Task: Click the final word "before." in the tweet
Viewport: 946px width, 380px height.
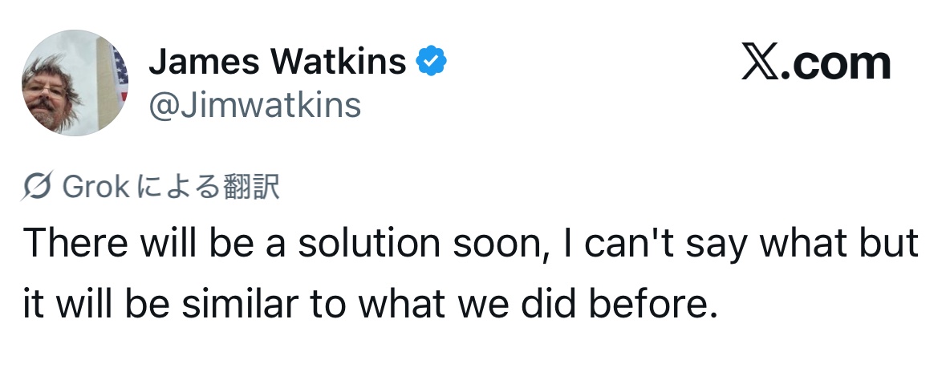Action: (654, 306)
